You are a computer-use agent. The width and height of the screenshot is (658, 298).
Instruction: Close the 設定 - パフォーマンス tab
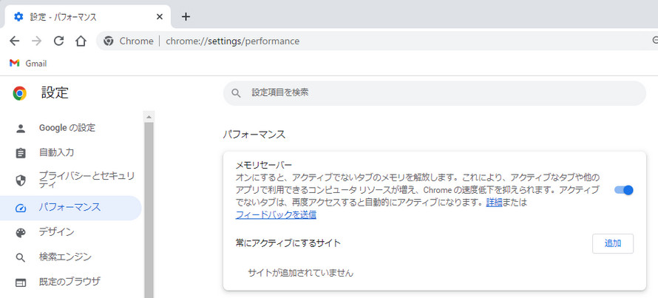coord(160,16)
